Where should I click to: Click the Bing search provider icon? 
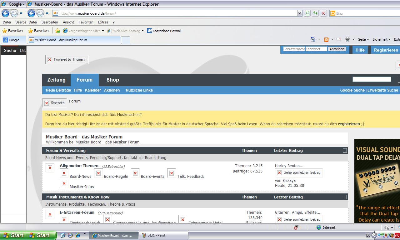point(333,13)
